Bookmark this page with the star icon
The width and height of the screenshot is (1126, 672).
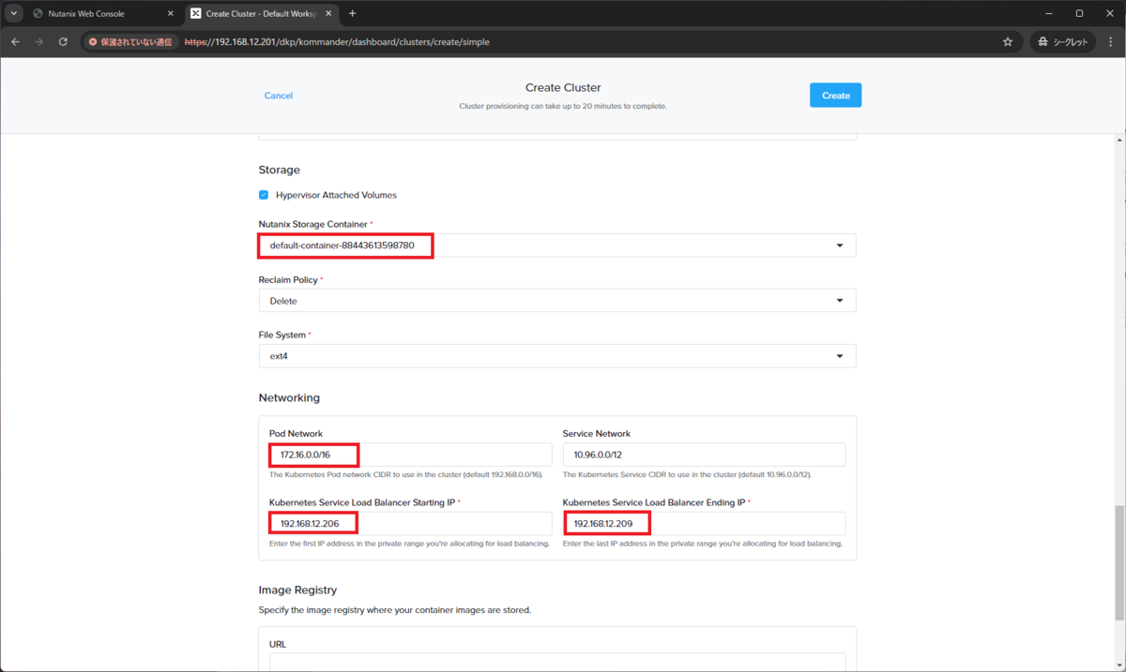[x=1008, y=42]
